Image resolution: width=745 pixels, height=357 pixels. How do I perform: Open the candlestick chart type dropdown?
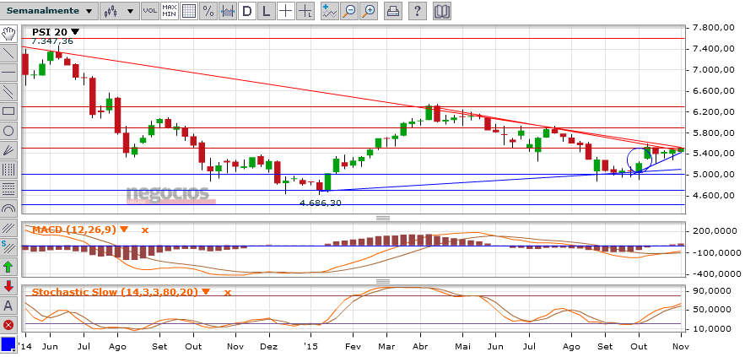pos(119,10)
